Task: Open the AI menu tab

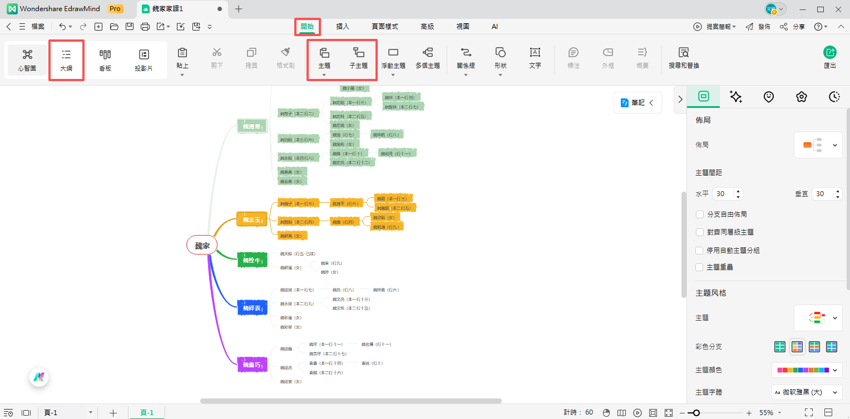Action: click(494, 26)
